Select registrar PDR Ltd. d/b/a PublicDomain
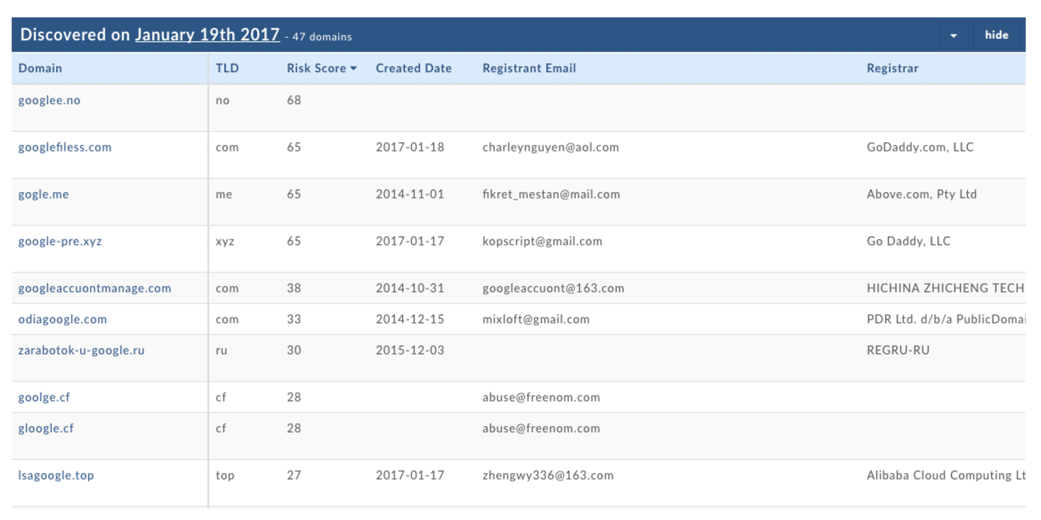Screen dimensions: 1041x520 945,320
